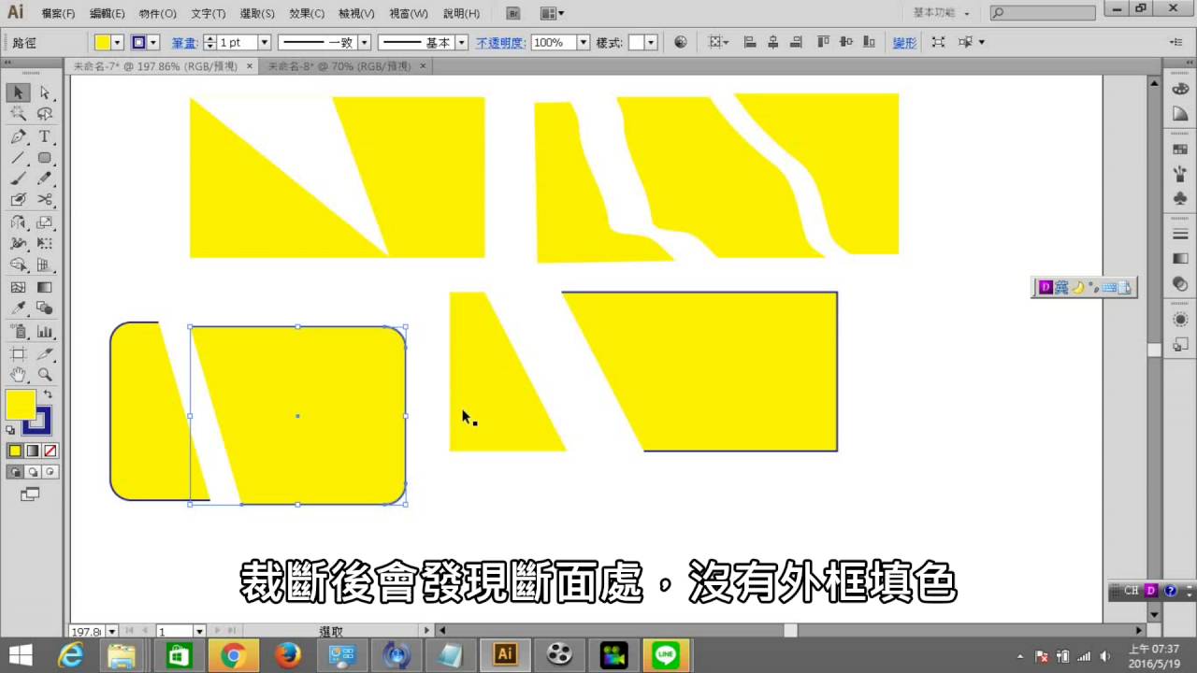The image size is (1197, 673).
Task: Increase the stroke weight with the stepper
Action: (209, 38)
